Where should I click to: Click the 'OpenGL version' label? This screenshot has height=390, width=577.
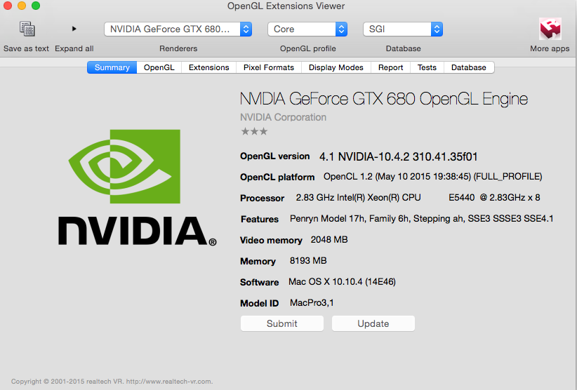(x=274, y=156)
